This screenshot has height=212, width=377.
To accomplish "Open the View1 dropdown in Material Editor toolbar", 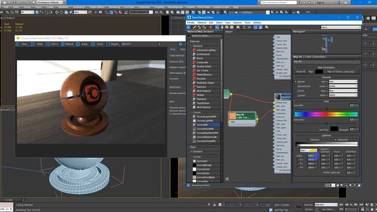I will point(341,28).
